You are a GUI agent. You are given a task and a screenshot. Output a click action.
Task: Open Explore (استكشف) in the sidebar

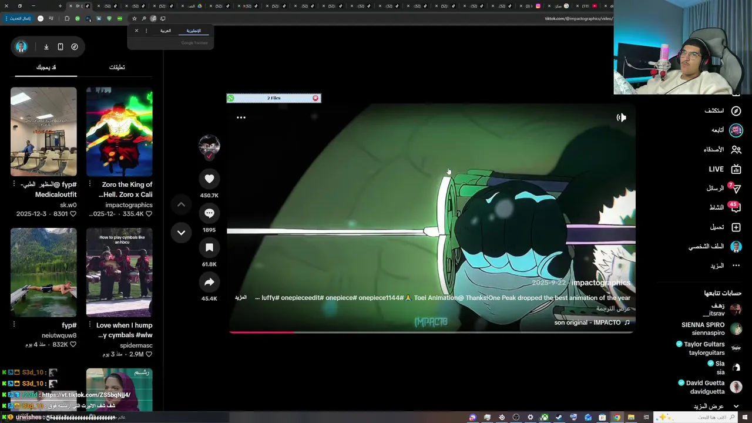point(721,110)
